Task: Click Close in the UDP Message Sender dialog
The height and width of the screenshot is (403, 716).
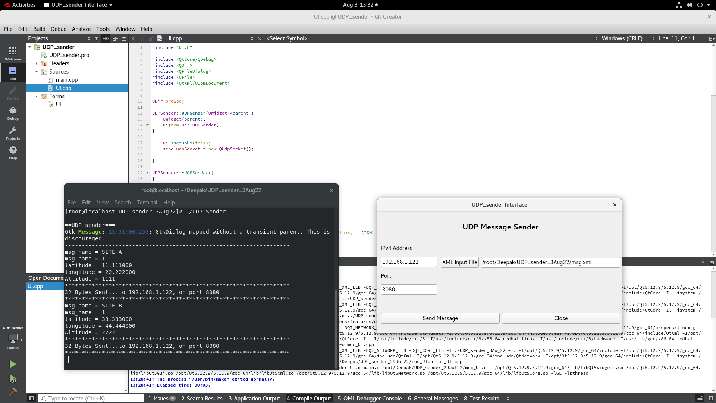Action: click(560, 318)
